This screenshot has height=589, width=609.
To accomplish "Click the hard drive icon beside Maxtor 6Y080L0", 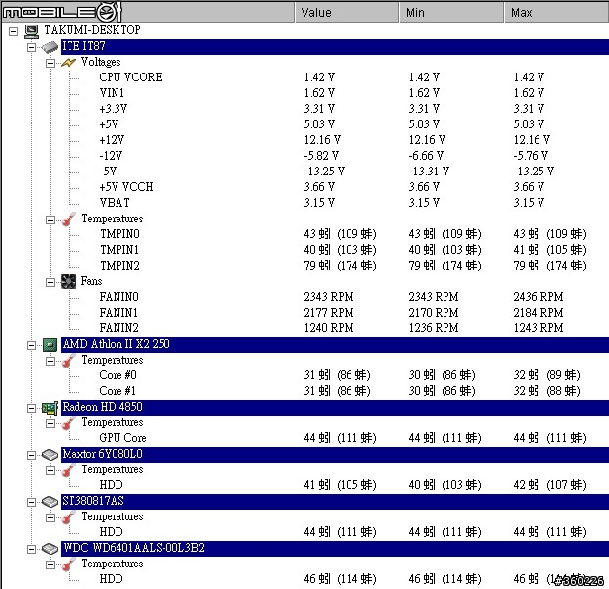I will [x=50, y=455].
